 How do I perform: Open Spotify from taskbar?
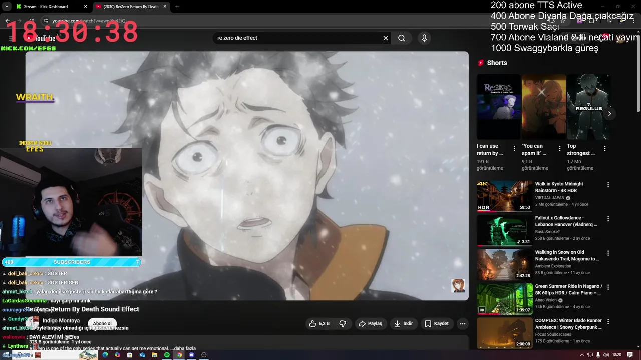pyautogui.click(x=167, y=355)
